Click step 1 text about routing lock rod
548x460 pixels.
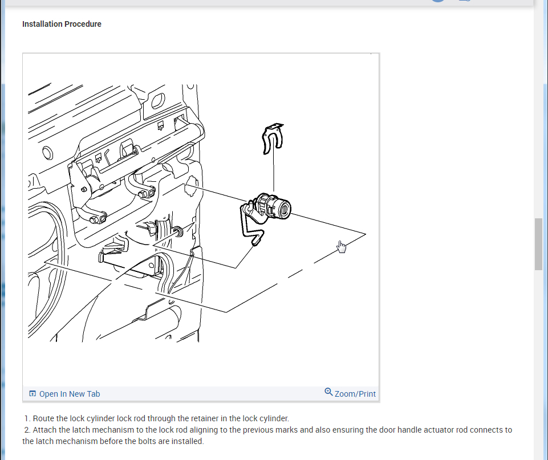click(x=157, y=418)
